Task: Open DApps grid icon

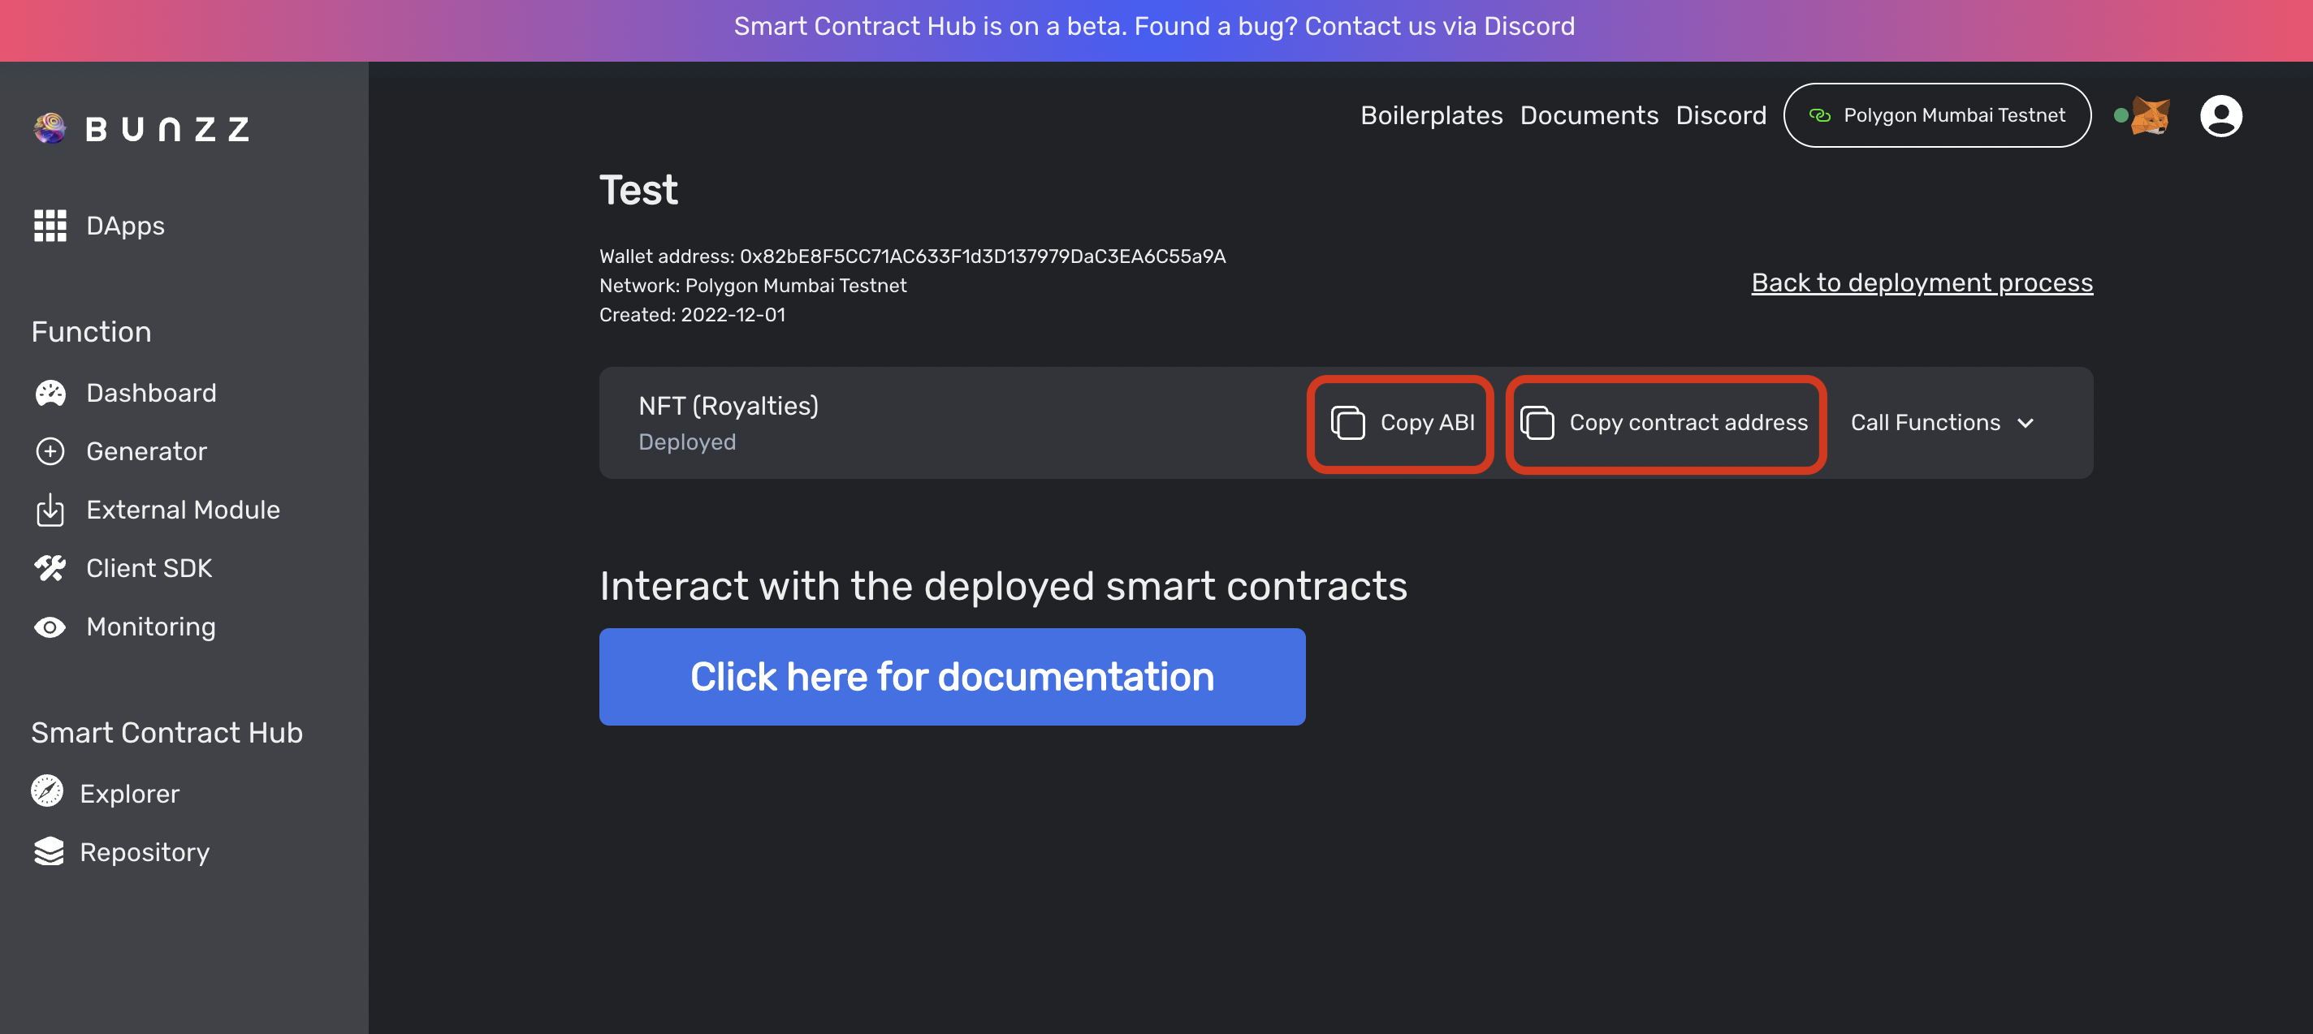Action: tap(50, 226)
